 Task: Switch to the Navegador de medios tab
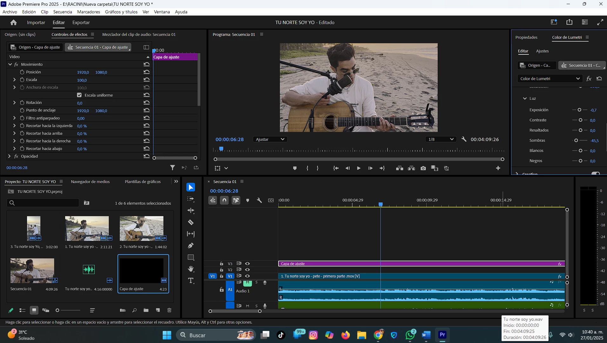click(90, 182)
